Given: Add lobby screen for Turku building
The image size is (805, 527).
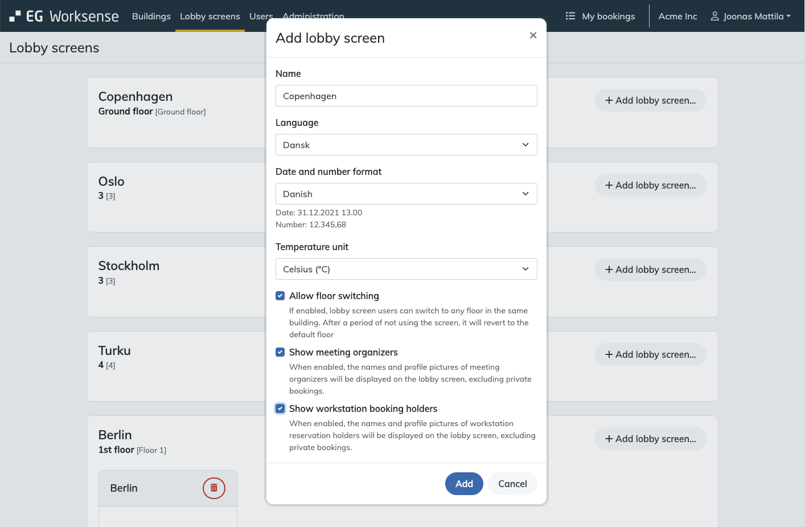Looking at the screenshot, I should click(650, 354).
